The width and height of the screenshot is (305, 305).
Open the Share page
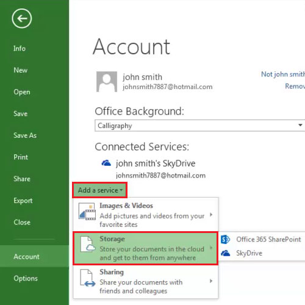[x=22, y=179]
